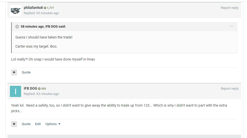
Task: Click multiquote plus on IFB DOG's reply
Action: click(x=14, y=124)
